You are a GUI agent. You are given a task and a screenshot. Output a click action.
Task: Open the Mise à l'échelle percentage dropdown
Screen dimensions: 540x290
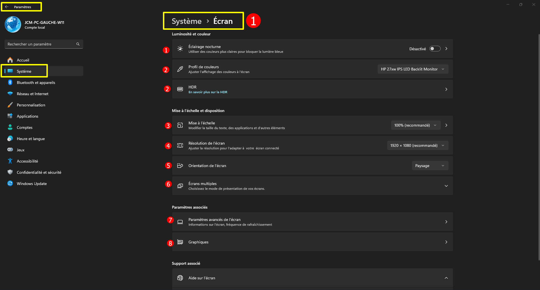[415, 125]
